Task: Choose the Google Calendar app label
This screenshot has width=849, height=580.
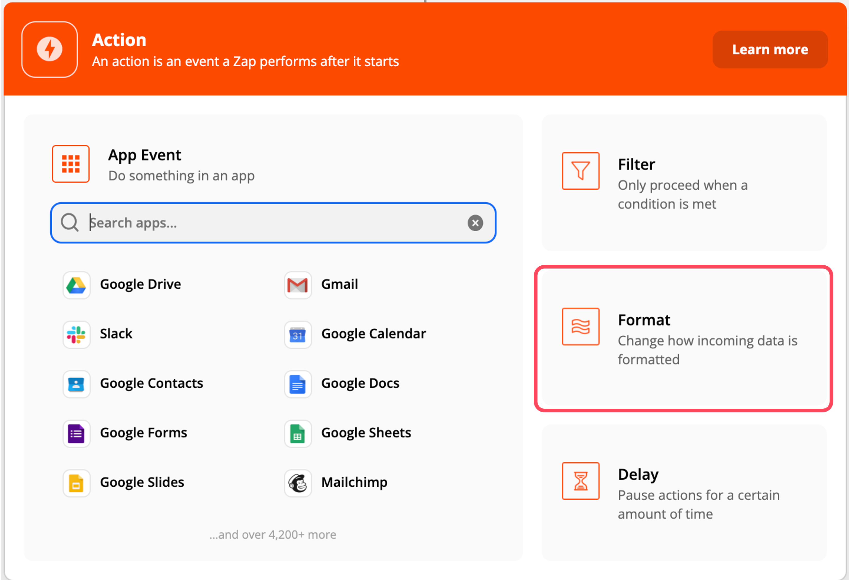Action: (374, 334)
